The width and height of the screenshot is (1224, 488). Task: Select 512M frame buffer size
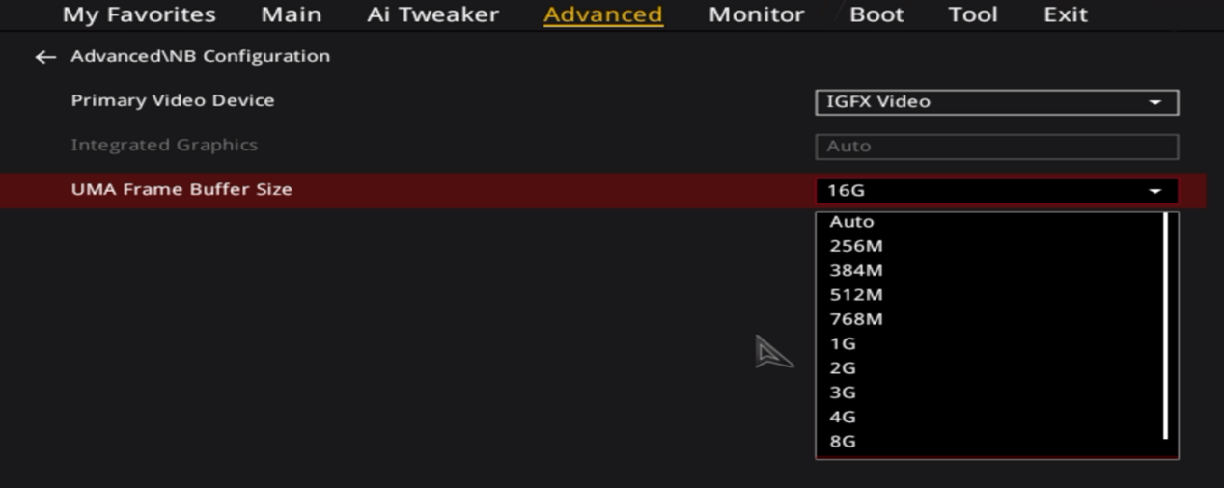coord(856,295)
